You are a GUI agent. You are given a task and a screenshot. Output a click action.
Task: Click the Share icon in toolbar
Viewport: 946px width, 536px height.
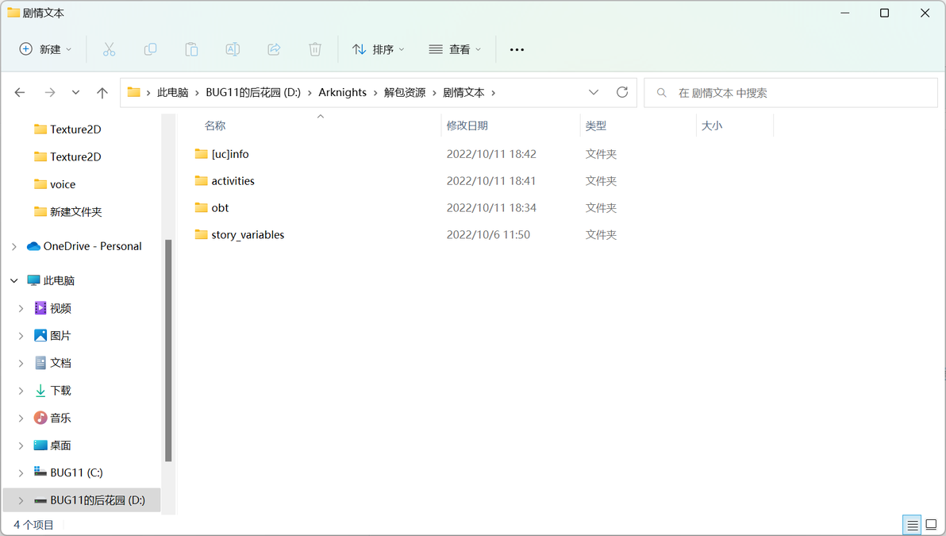tap(274, 49)
